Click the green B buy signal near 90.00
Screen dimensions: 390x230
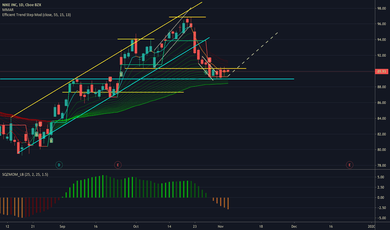[121, 74]
